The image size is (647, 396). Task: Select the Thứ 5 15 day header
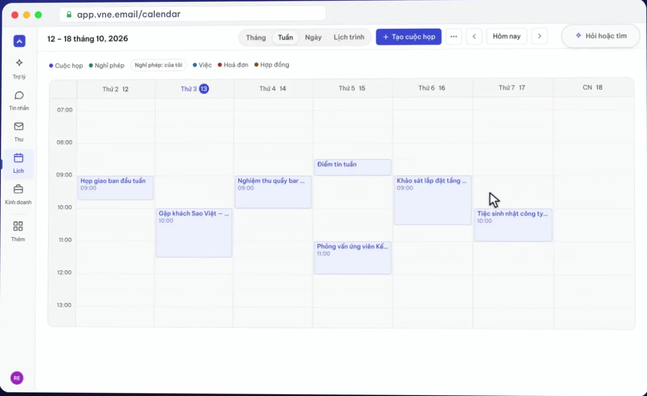(x=352, y=88)
